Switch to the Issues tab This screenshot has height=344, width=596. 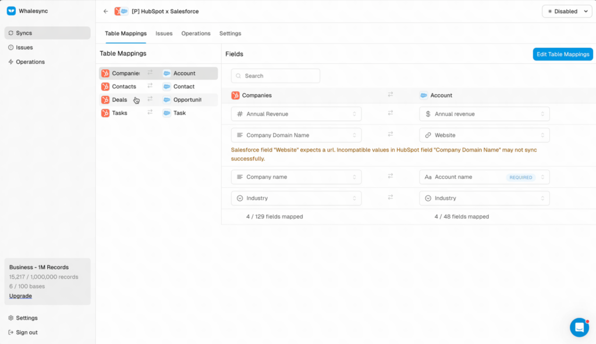[164, 33]
